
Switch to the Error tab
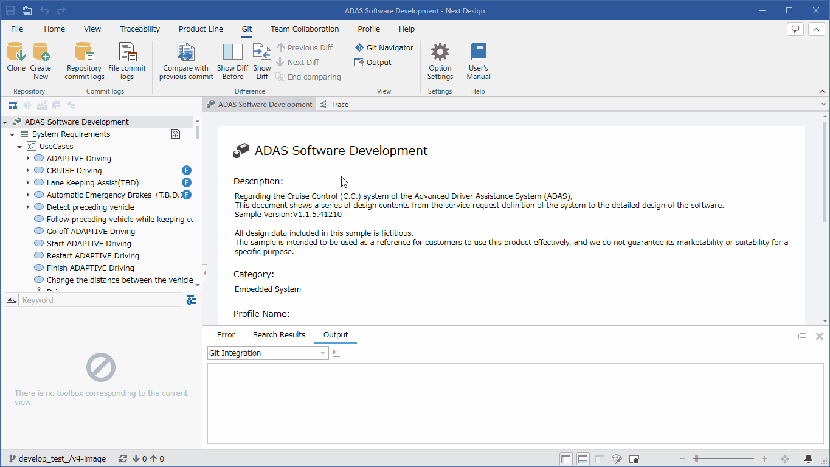coord(226,335)
